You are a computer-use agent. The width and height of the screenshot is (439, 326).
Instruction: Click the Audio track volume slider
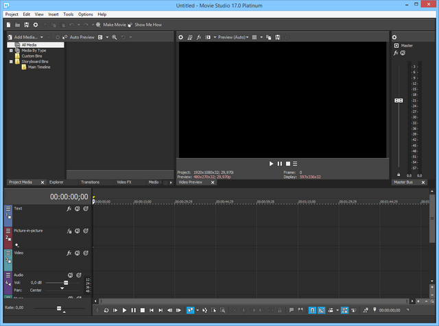click(66, 282)
